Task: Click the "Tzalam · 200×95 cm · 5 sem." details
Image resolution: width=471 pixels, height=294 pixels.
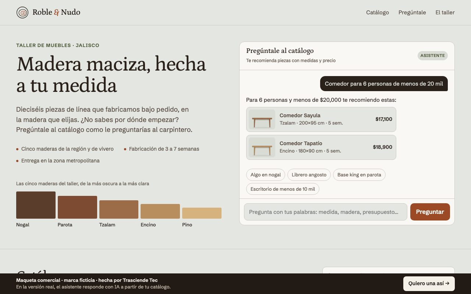Action: pos(311,123)
